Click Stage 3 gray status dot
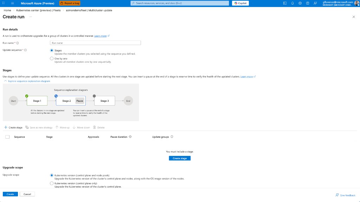 pyautogui.click(x=94, y=96)
